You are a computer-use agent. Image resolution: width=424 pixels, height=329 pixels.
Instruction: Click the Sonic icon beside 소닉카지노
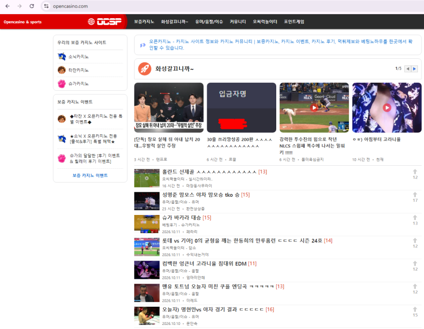click(61, 57)
